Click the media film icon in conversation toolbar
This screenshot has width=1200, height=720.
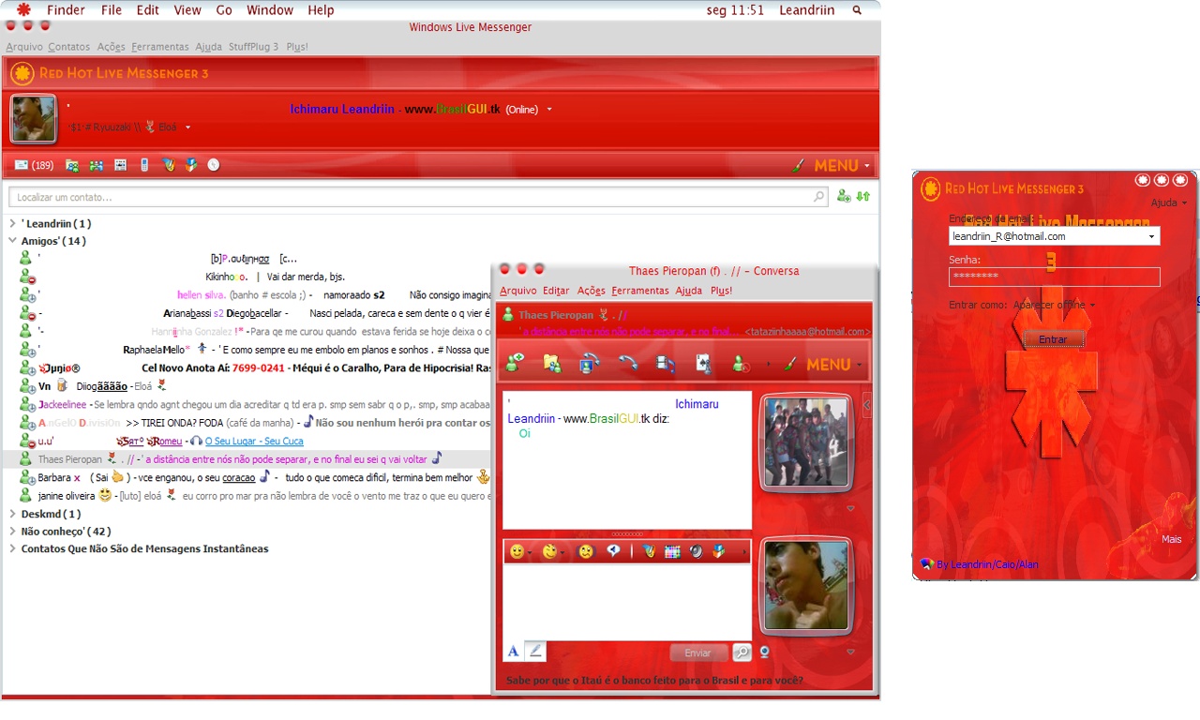click(x=665, y=364)
